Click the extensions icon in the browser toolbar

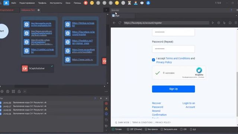point(230,23)
